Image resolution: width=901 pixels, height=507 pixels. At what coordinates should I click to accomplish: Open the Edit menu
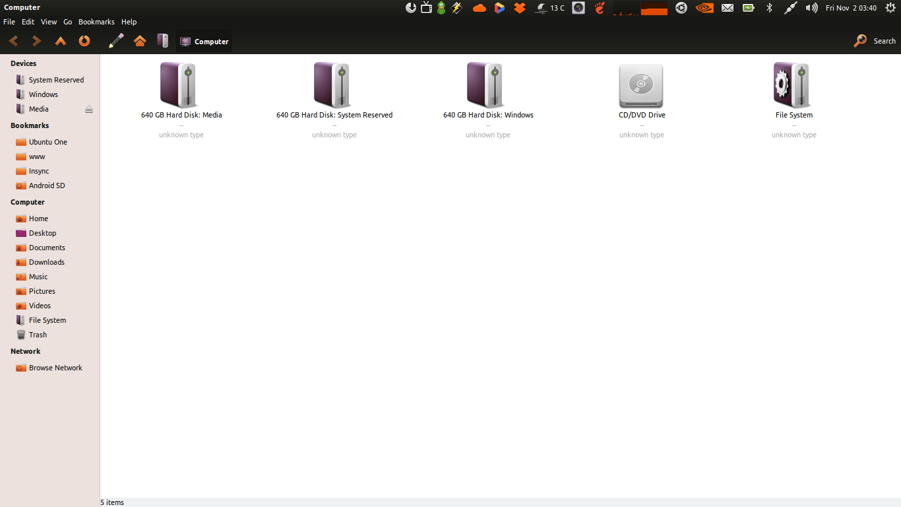[28, 22]
